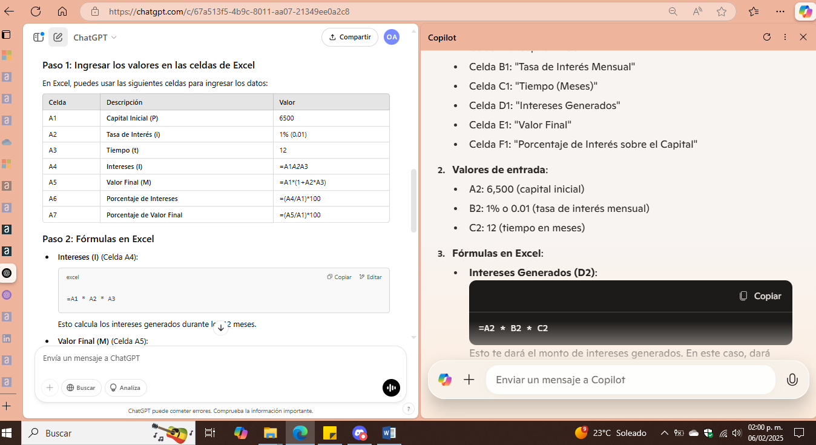Image resolution: width=816 pixels, height=445 pixels.
Task: Enable the Buscar web search option
Action: tap(81, 387)
